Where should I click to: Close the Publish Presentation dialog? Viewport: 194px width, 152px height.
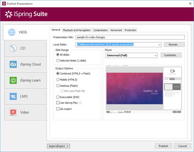(x=190, y=4)
